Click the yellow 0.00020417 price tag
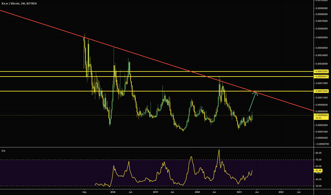The height and width of the screenshot is (195, 331). pos(321,77)
